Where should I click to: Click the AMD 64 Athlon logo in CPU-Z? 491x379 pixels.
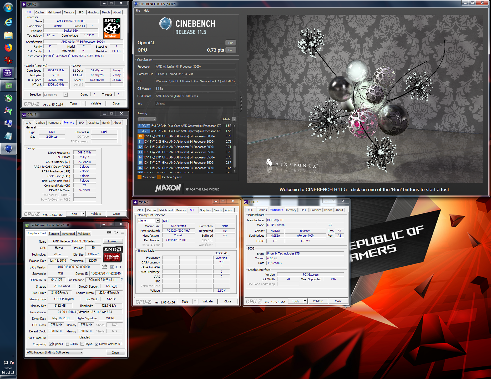pyautogui.click(x=112, y=28)
